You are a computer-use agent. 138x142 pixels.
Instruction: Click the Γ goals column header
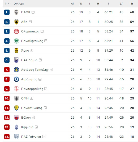(109, 4)
